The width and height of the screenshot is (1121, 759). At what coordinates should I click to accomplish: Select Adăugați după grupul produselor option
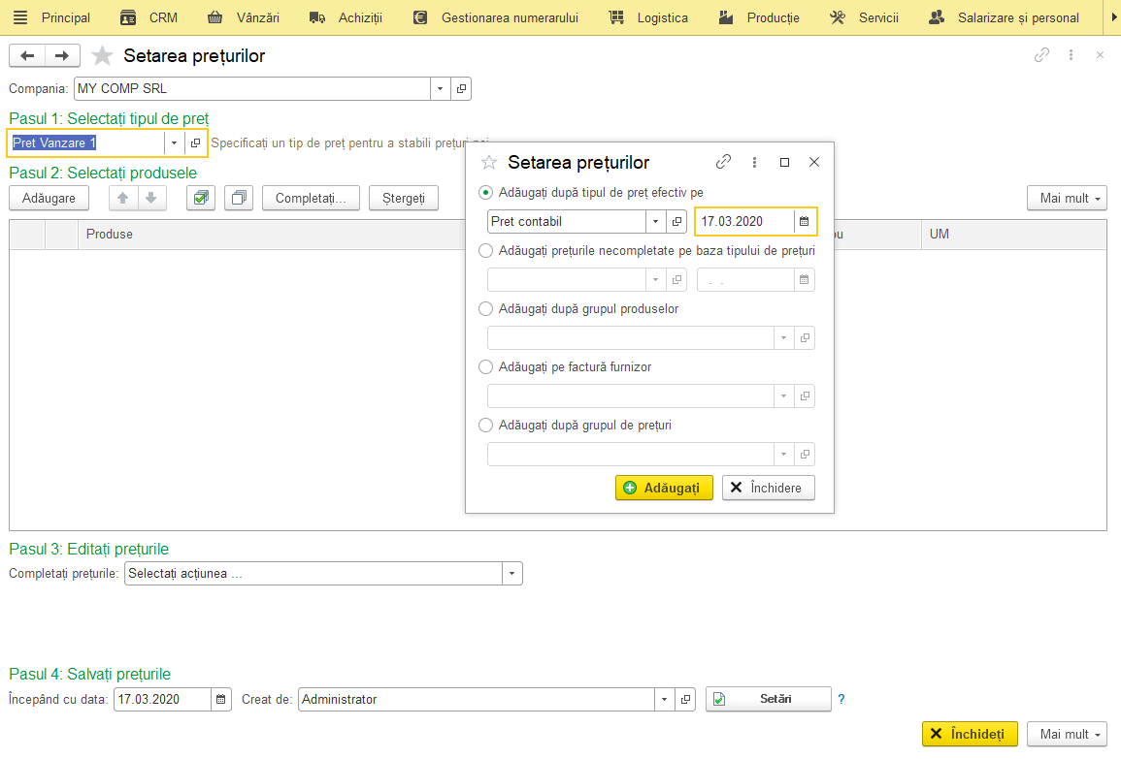pos(486,308)
